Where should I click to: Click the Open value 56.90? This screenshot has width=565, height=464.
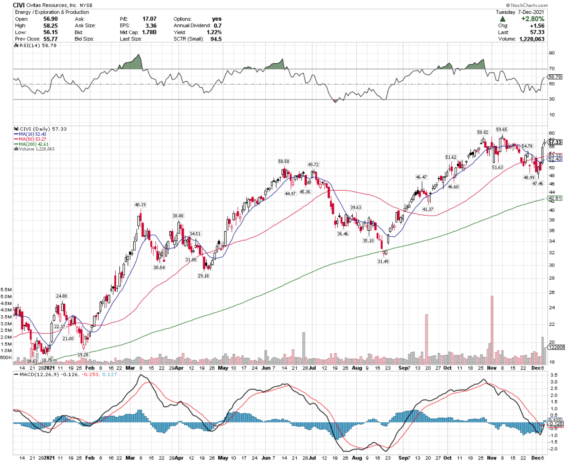(51, 19)
